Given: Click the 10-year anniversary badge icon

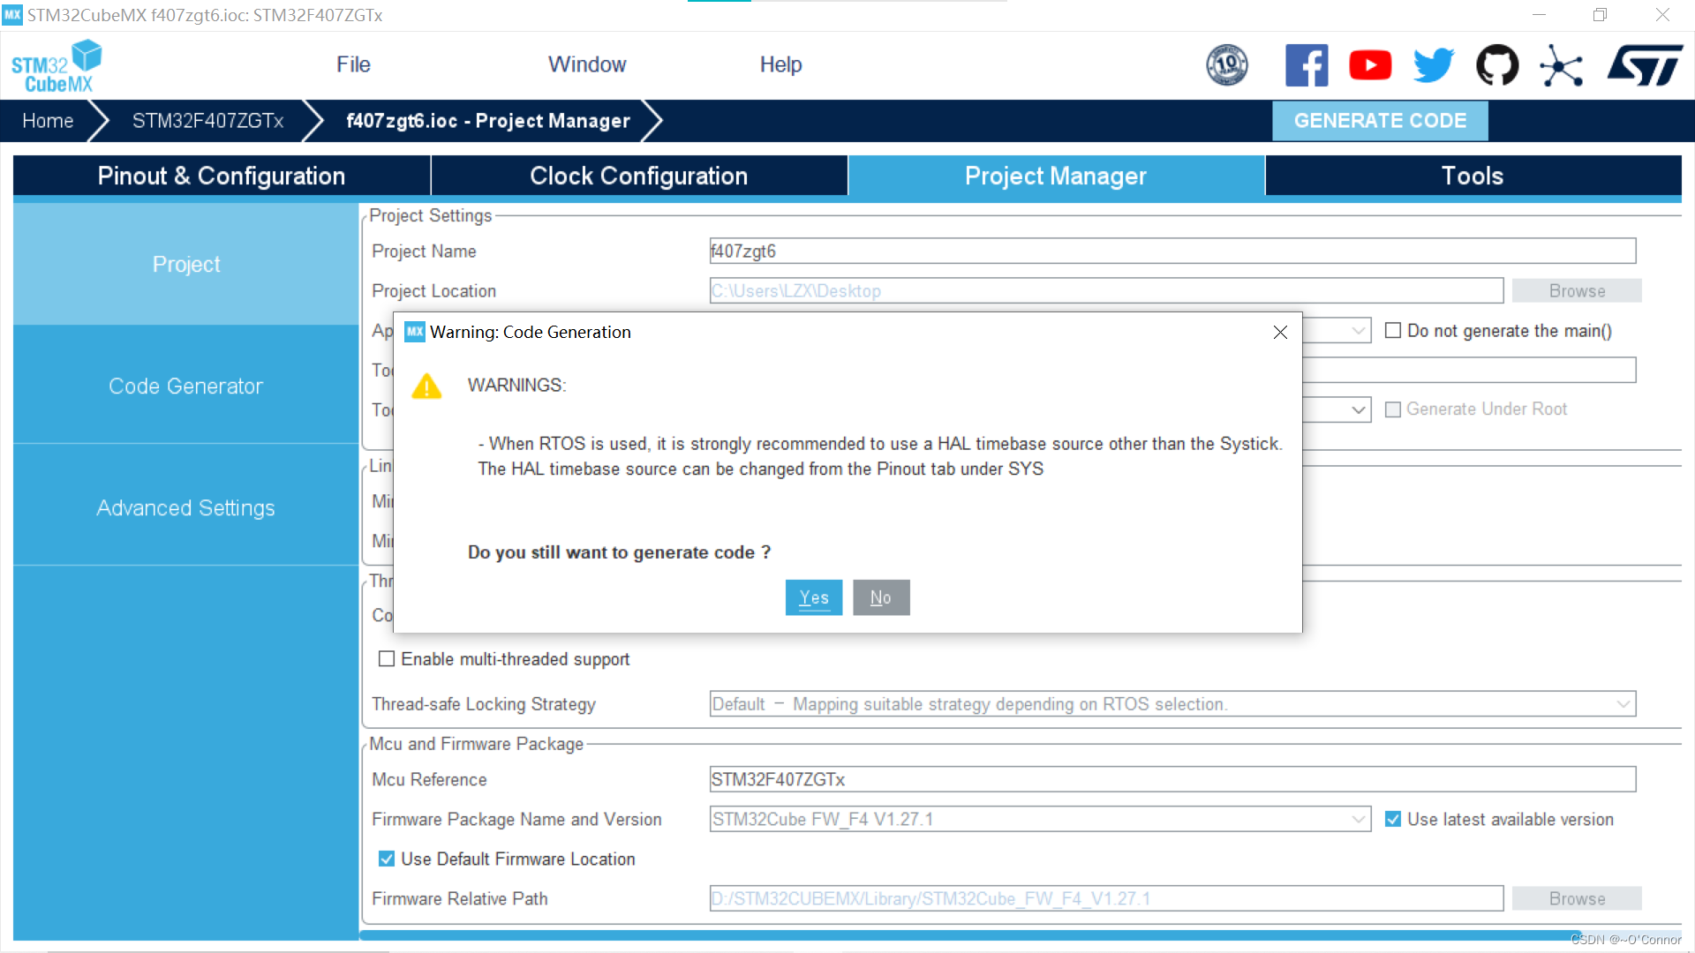Looking at the screenshot, I should point(1227,65).
